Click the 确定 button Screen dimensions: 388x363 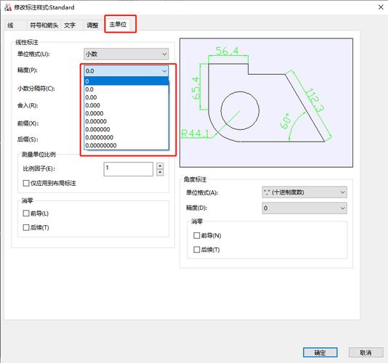click(320, 352)
